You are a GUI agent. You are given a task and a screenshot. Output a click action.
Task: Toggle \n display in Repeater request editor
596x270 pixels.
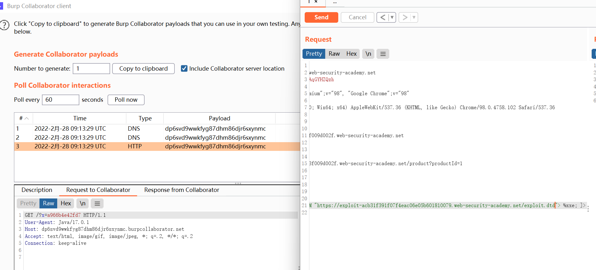point(368,54)
